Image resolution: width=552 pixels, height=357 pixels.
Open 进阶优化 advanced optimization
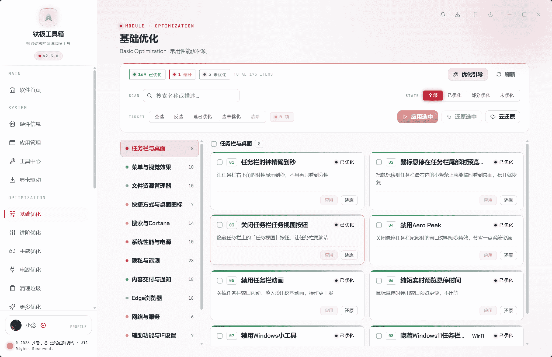48,233
